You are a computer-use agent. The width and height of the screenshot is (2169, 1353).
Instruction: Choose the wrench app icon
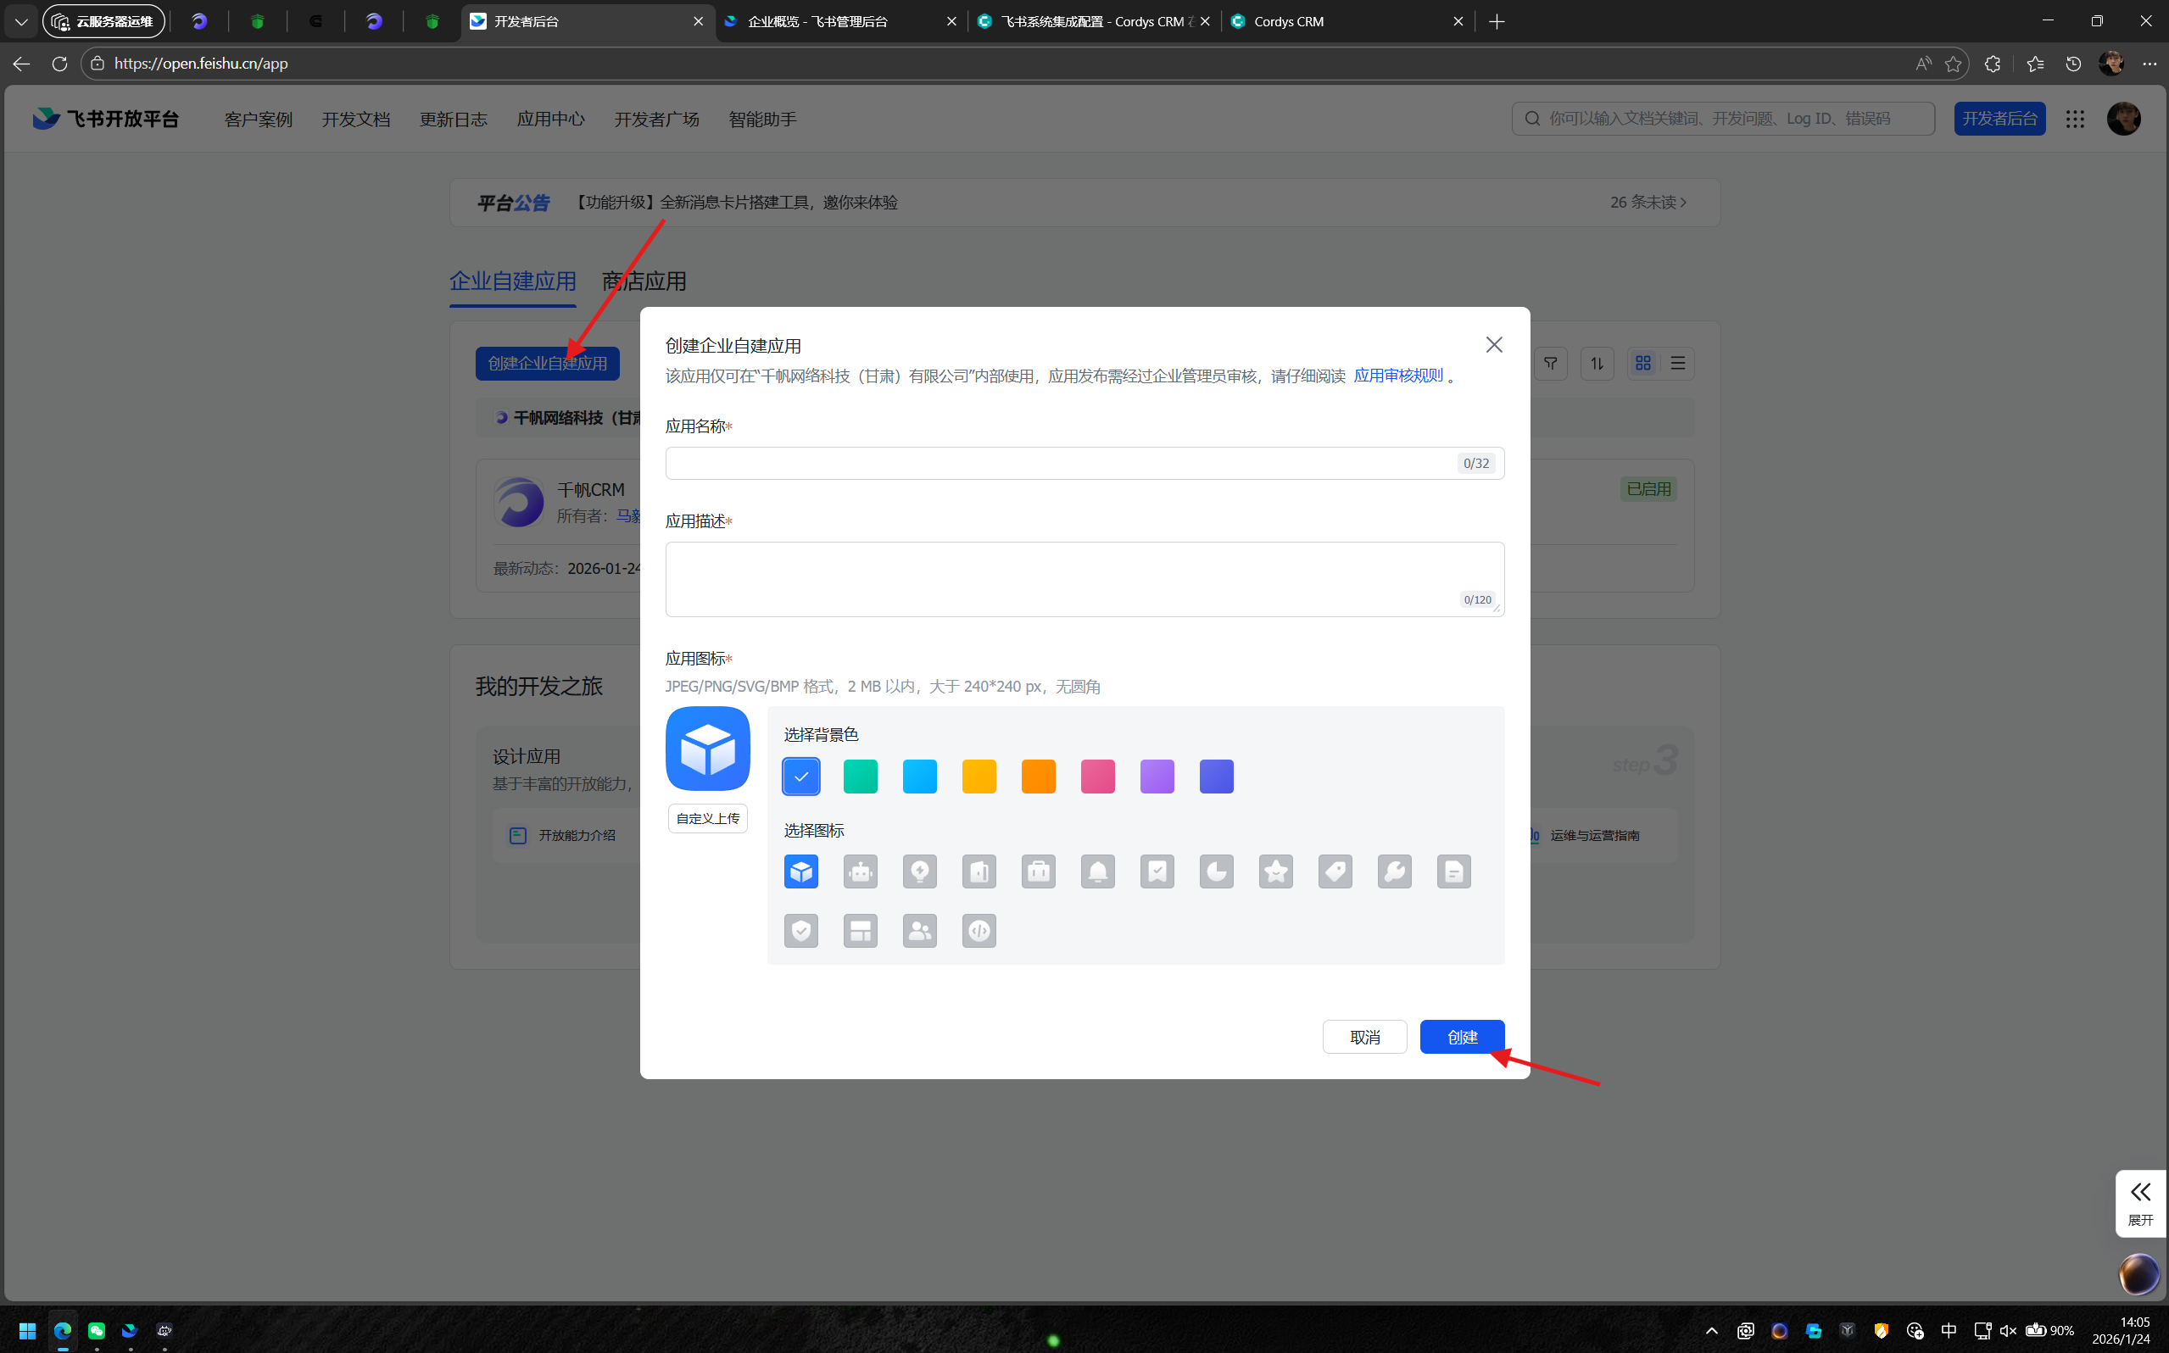(1394, 871)
